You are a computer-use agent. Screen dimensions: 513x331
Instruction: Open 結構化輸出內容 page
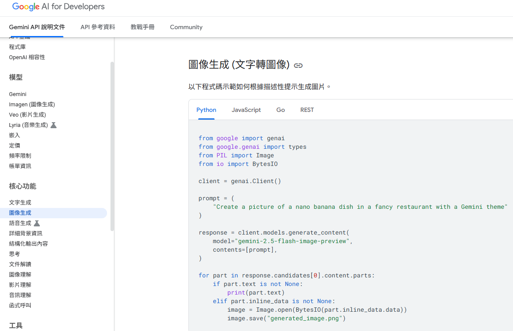click(x=28, y=244)
